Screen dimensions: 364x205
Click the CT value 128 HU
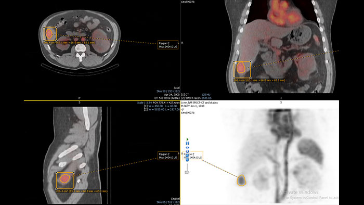206,95
